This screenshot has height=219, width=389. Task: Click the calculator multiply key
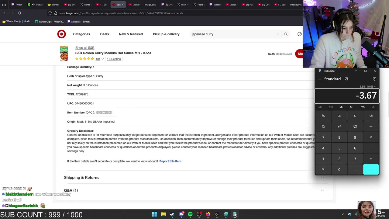point(371,137)
